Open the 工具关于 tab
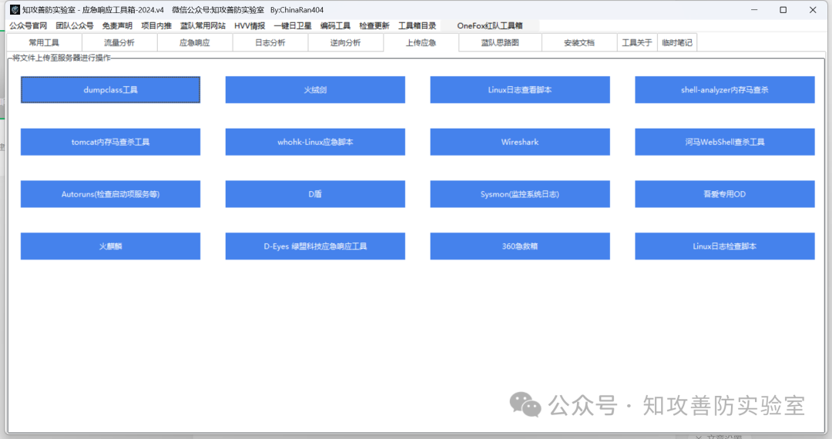832x439 pixels. click(637, 42)
